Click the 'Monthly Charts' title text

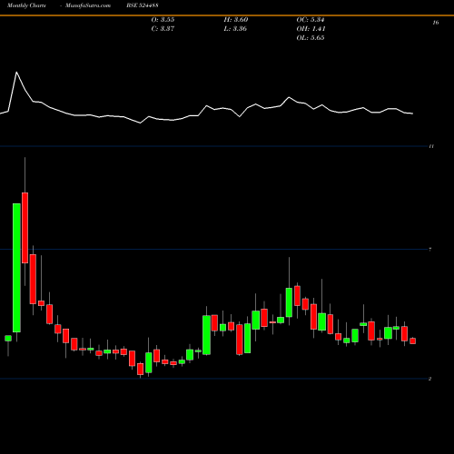point(26,5)
